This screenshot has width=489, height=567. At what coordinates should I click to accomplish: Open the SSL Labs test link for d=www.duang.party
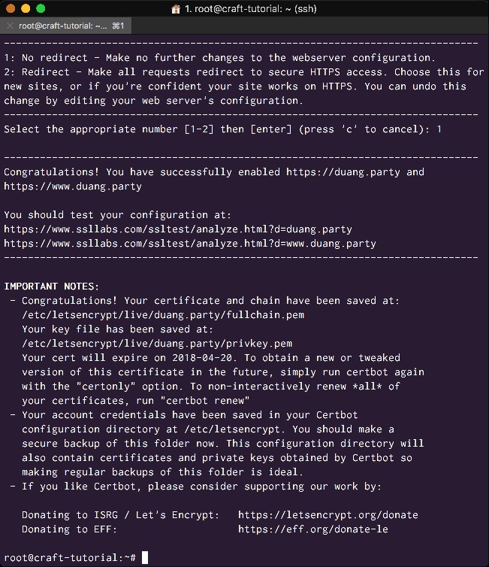tap(190, 243)
